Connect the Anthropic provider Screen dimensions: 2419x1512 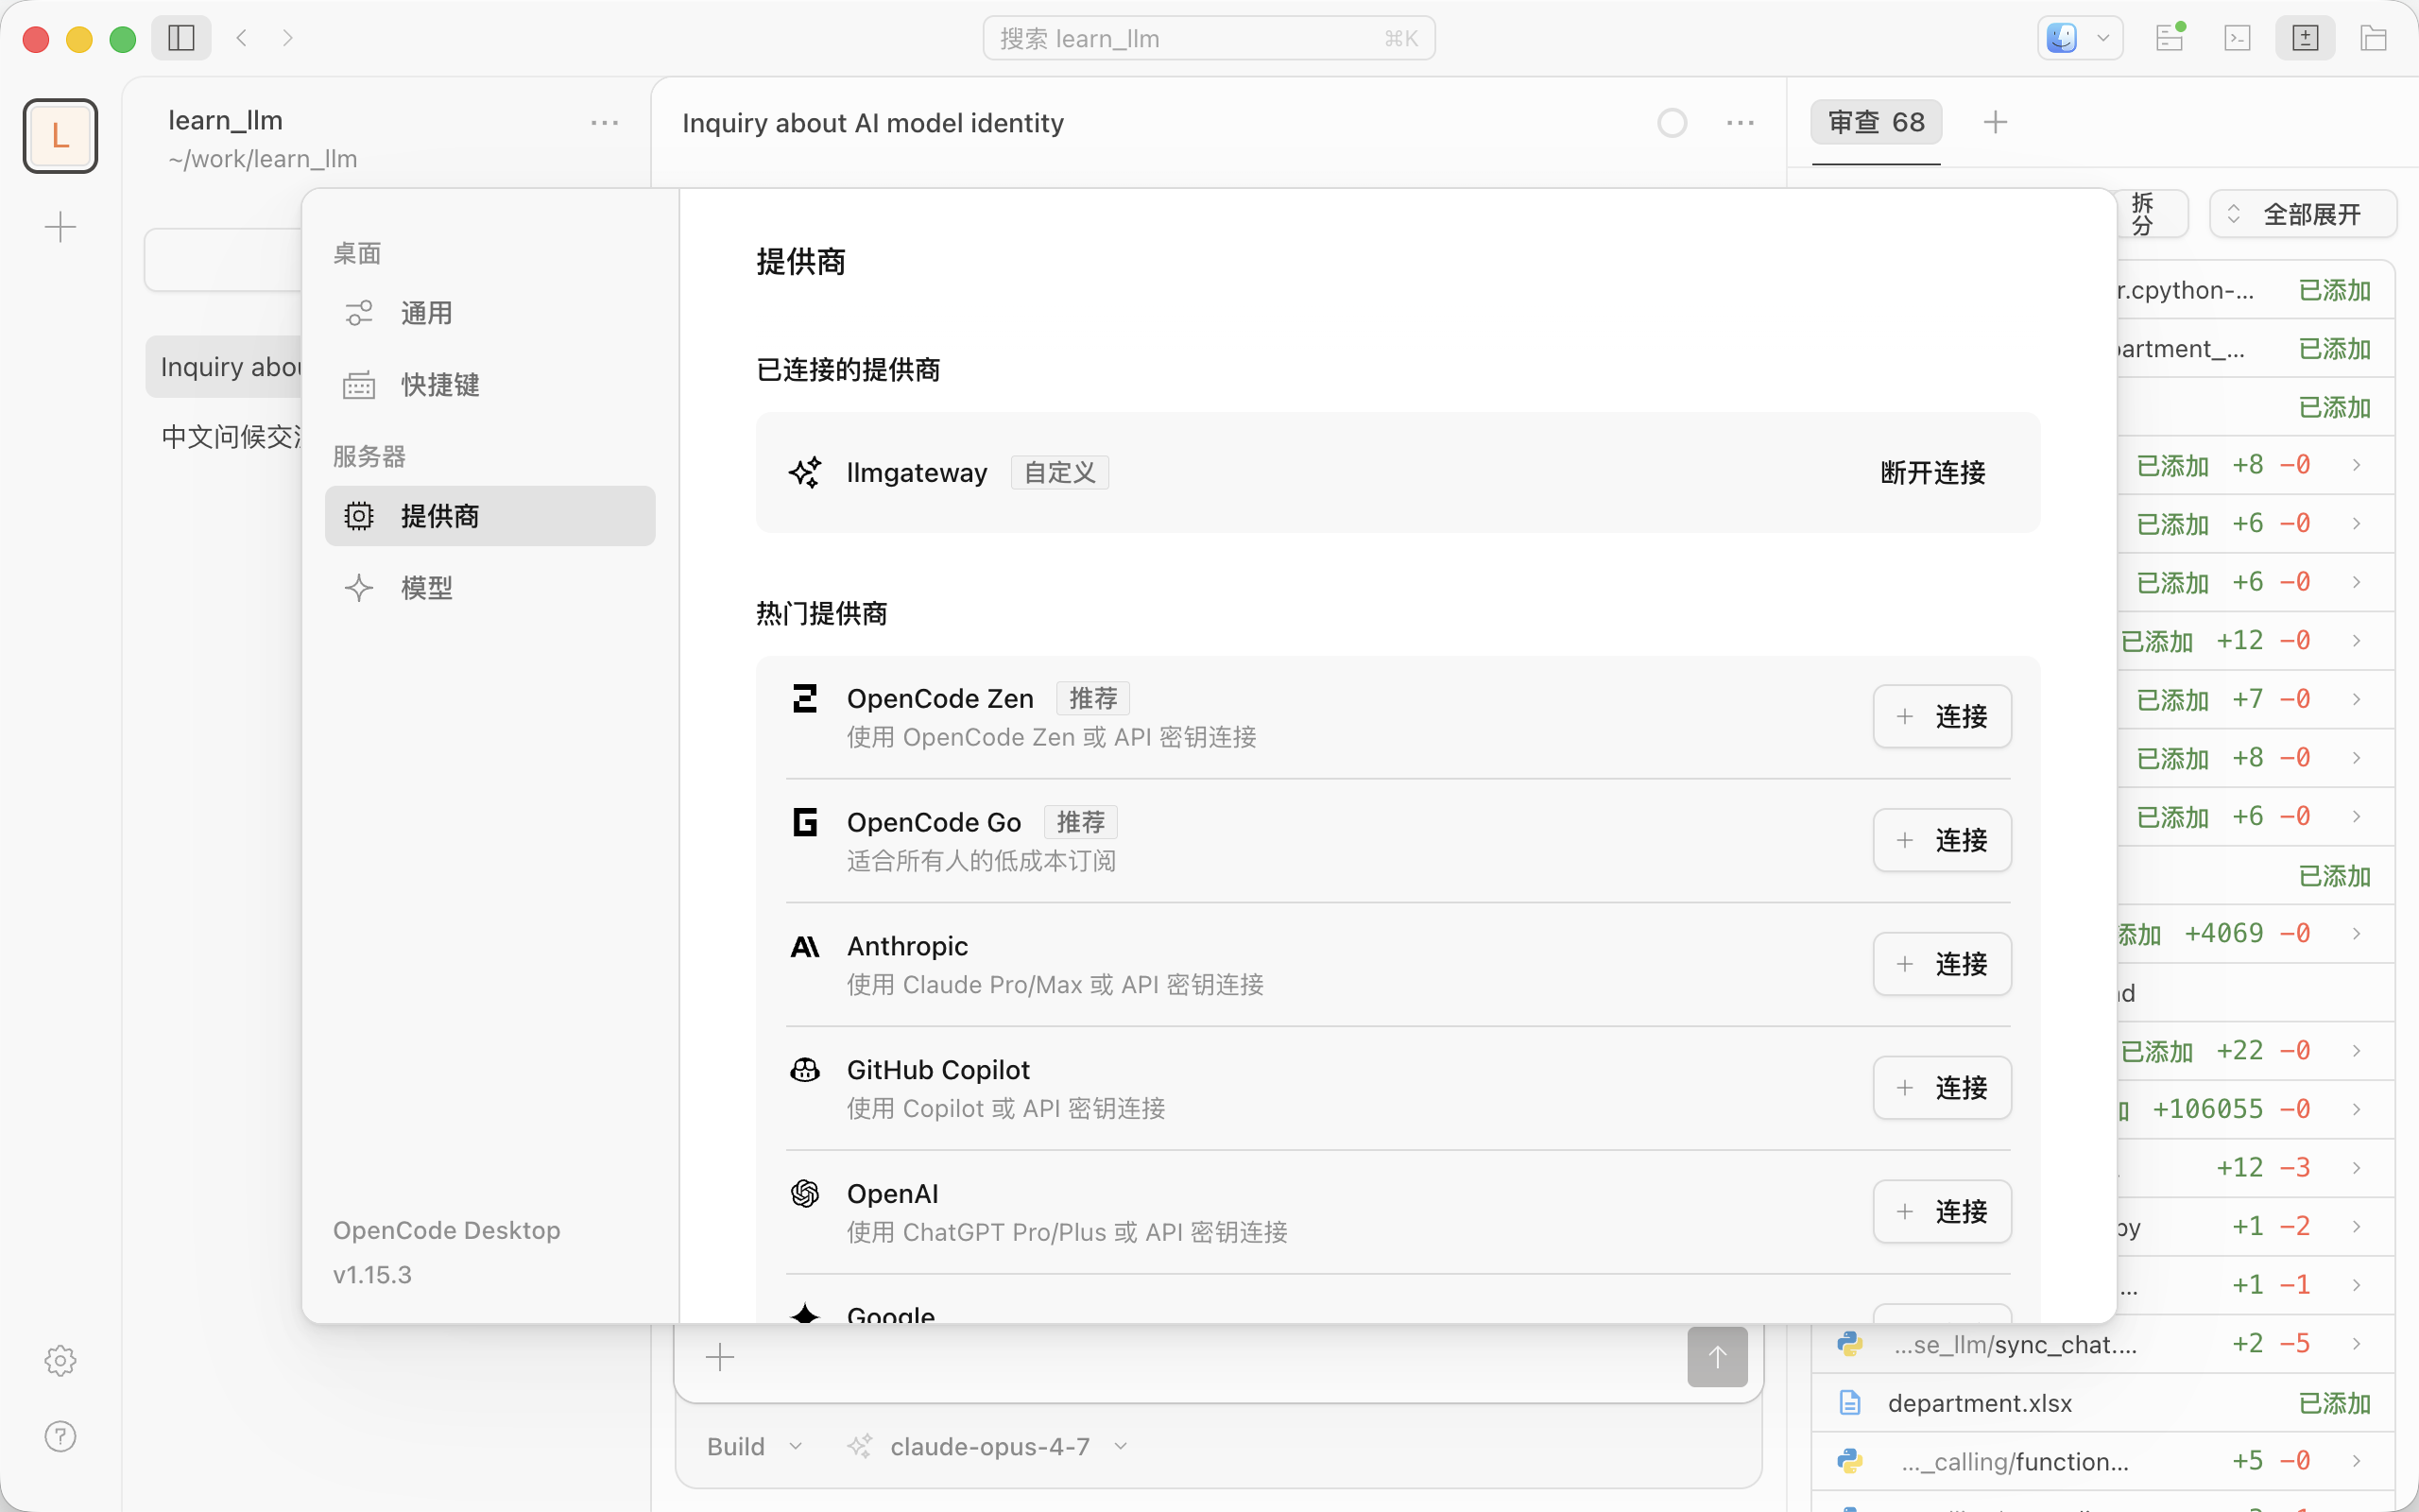tap(1941, 964)
